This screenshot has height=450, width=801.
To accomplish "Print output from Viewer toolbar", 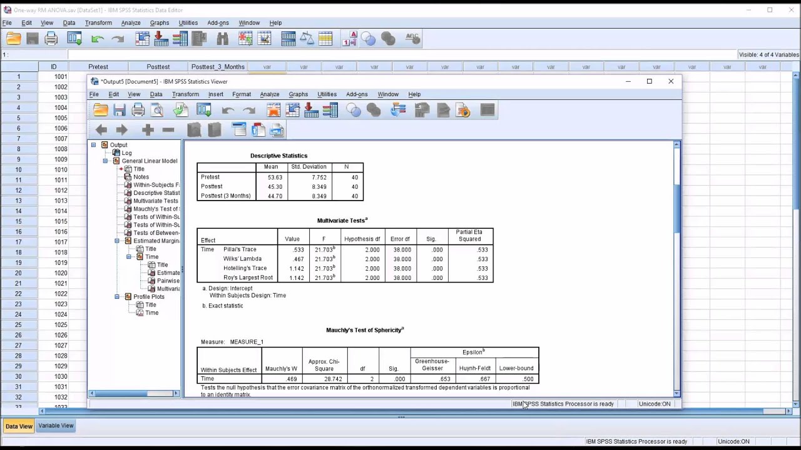I will 138,111.
